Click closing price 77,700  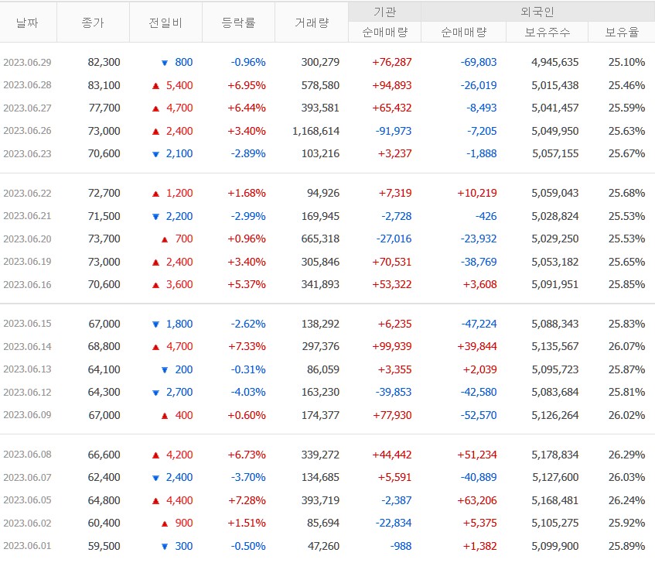104,108
